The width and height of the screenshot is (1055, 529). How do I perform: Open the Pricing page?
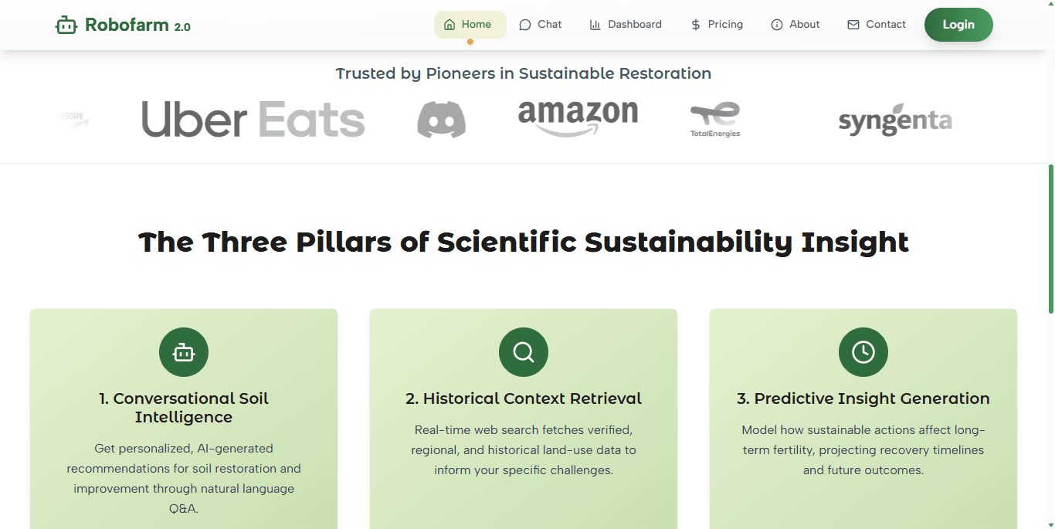[x=717, y=25]
